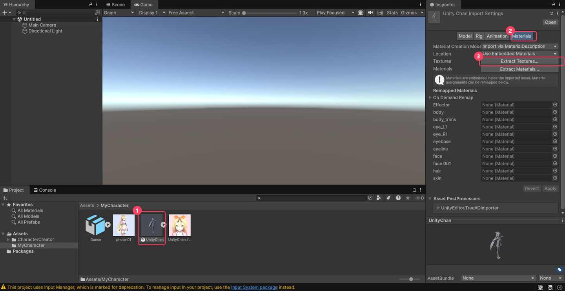This screenshot has width=565, height=291.
Task: Click Search by Import Log Type icon
Action: click(398, 198)
